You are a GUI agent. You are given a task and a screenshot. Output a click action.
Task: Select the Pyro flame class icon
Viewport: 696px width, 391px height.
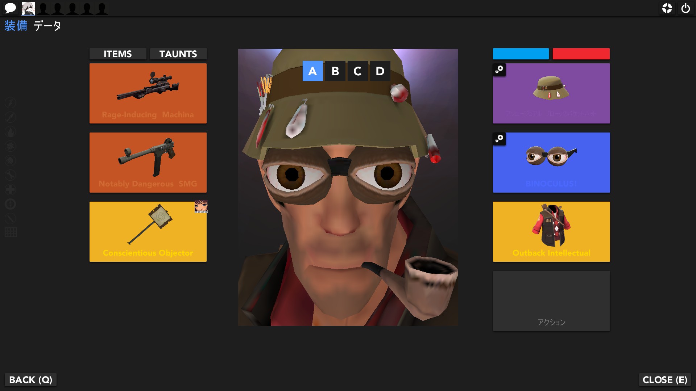11,132
